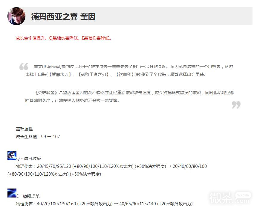Click the 成长生命值：99 → 107 line
This screenshot has width=257, height=211.
click(38, 137)
